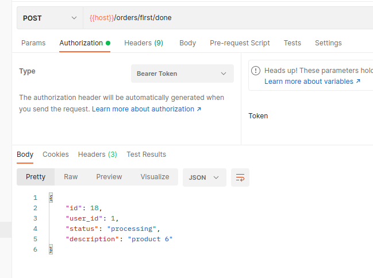Switch to the Tests tab
This screenshot has width=373, height=278.
(293, 43)
